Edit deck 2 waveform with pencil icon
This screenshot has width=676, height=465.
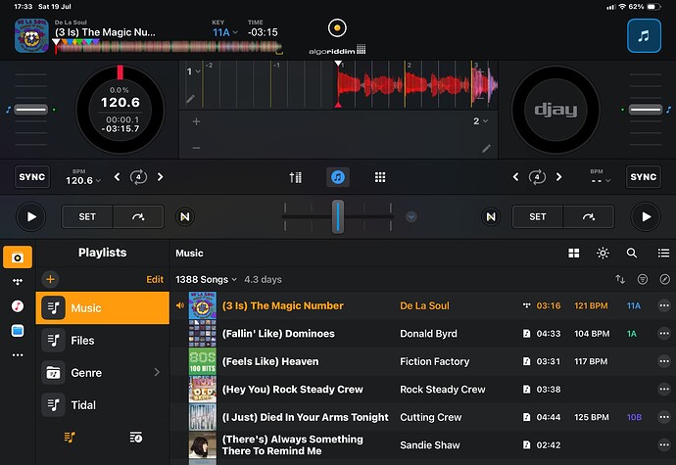(x=486, y=149)
